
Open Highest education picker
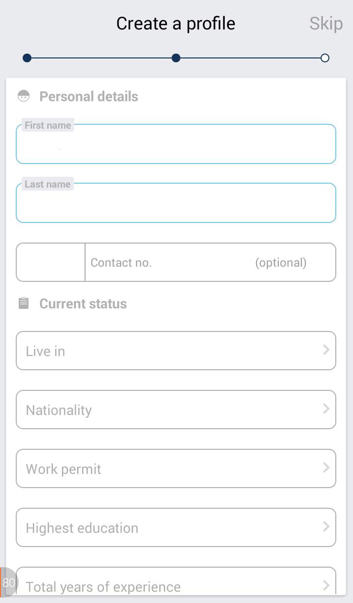[x=167, y=527]
